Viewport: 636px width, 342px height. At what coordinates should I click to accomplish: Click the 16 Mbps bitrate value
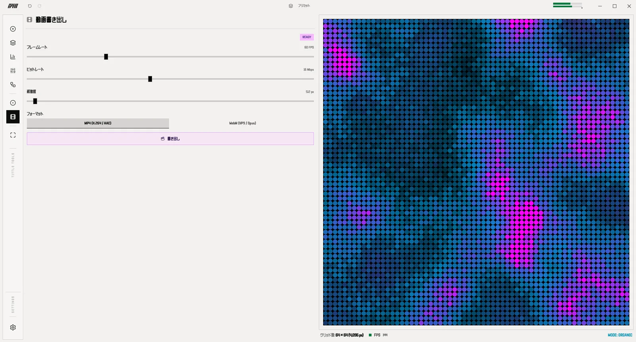click(x=308, y=70)
